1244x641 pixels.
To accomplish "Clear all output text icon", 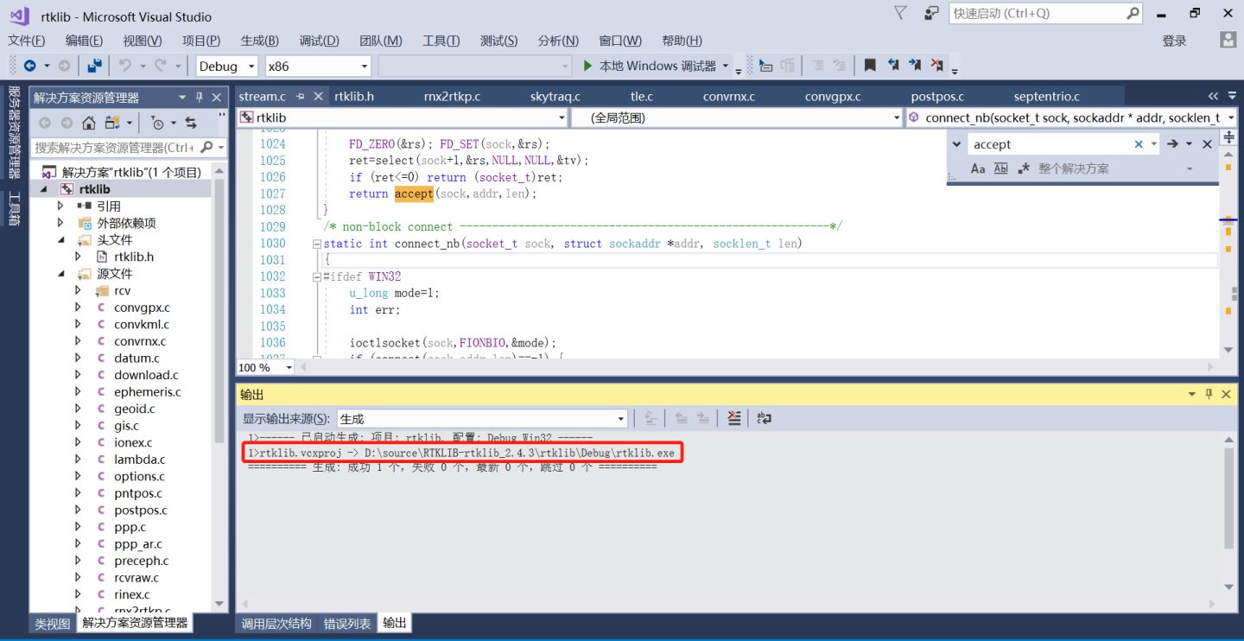I will 734,418.
